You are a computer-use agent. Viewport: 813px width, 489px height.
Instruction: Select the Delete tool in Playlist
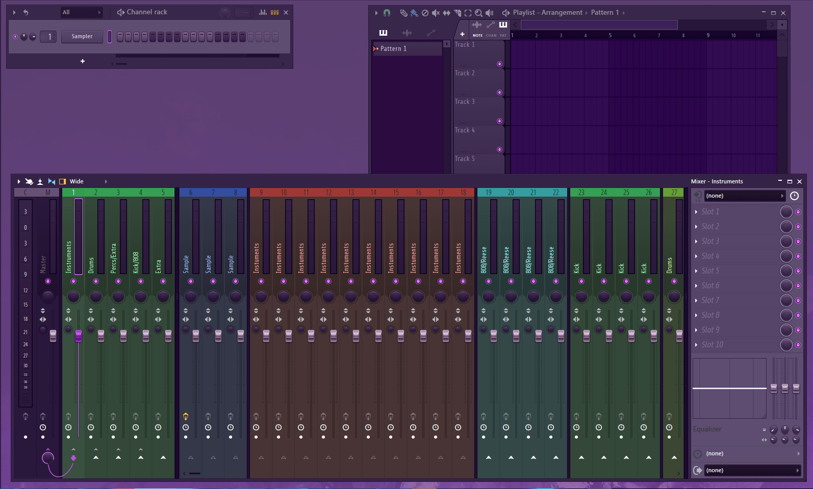tap(425, 13)
